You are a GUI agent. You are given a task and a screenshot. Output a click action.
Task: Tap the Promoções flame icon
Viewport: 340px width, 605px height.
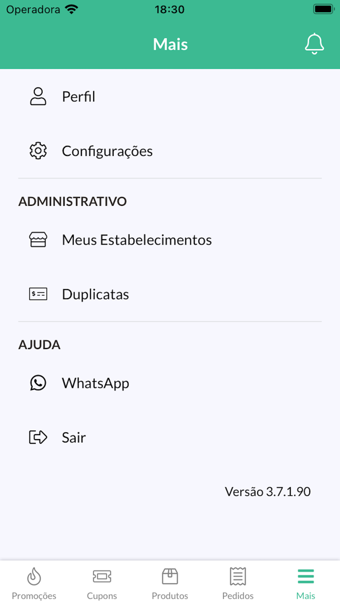(34, 577)
